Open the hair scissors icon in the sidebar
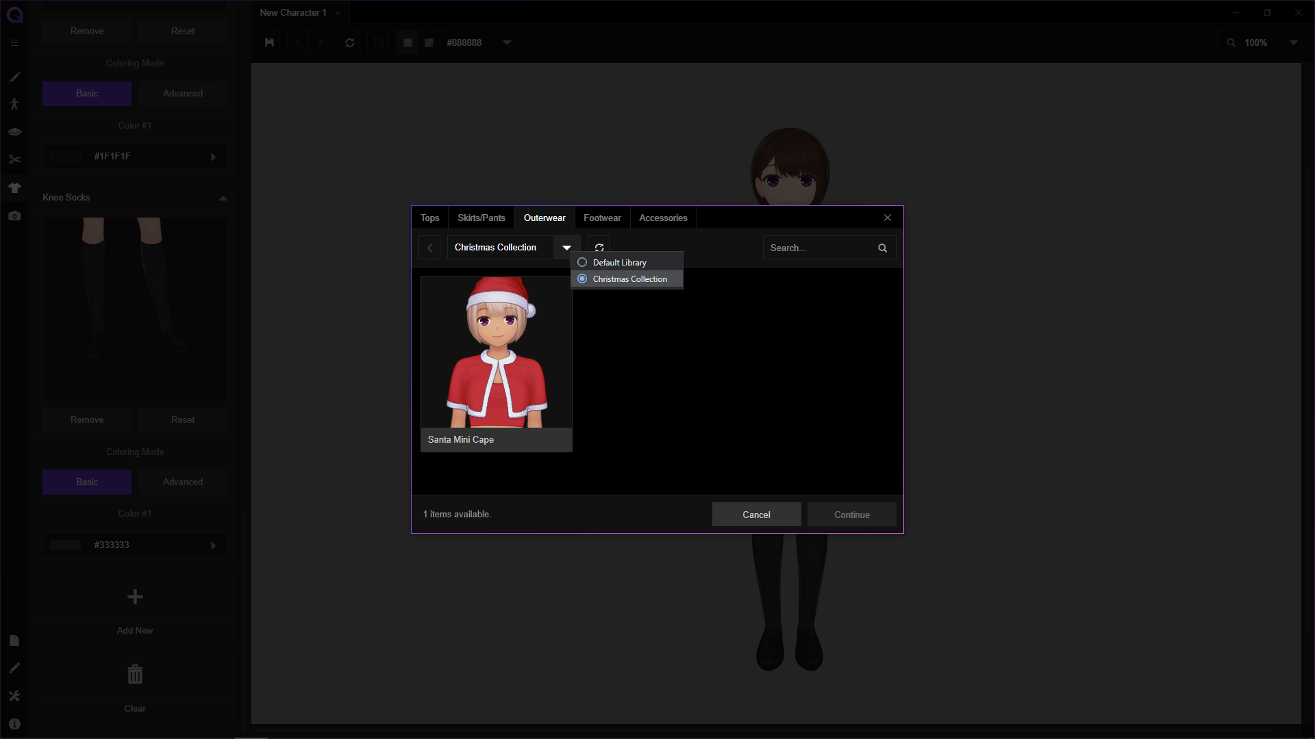Image resolution: width=1315 pixels, height=739 pixels. coord(14,159)
